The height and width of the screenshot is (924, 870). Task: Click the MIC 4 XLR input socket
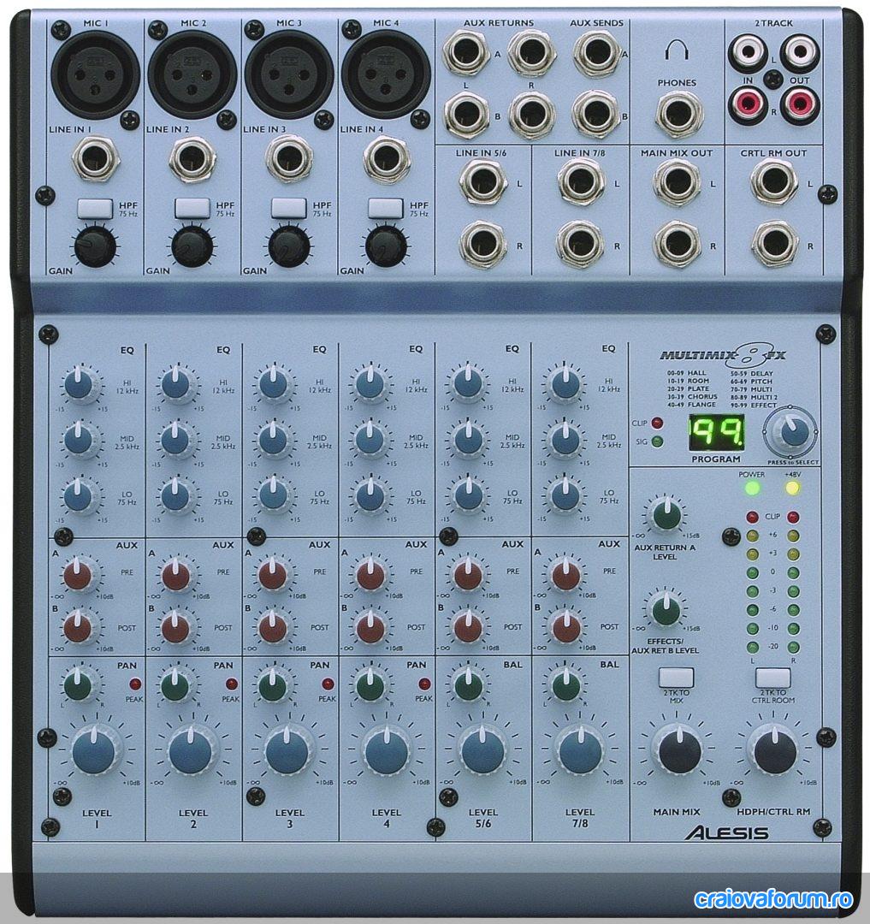point(386,74)
